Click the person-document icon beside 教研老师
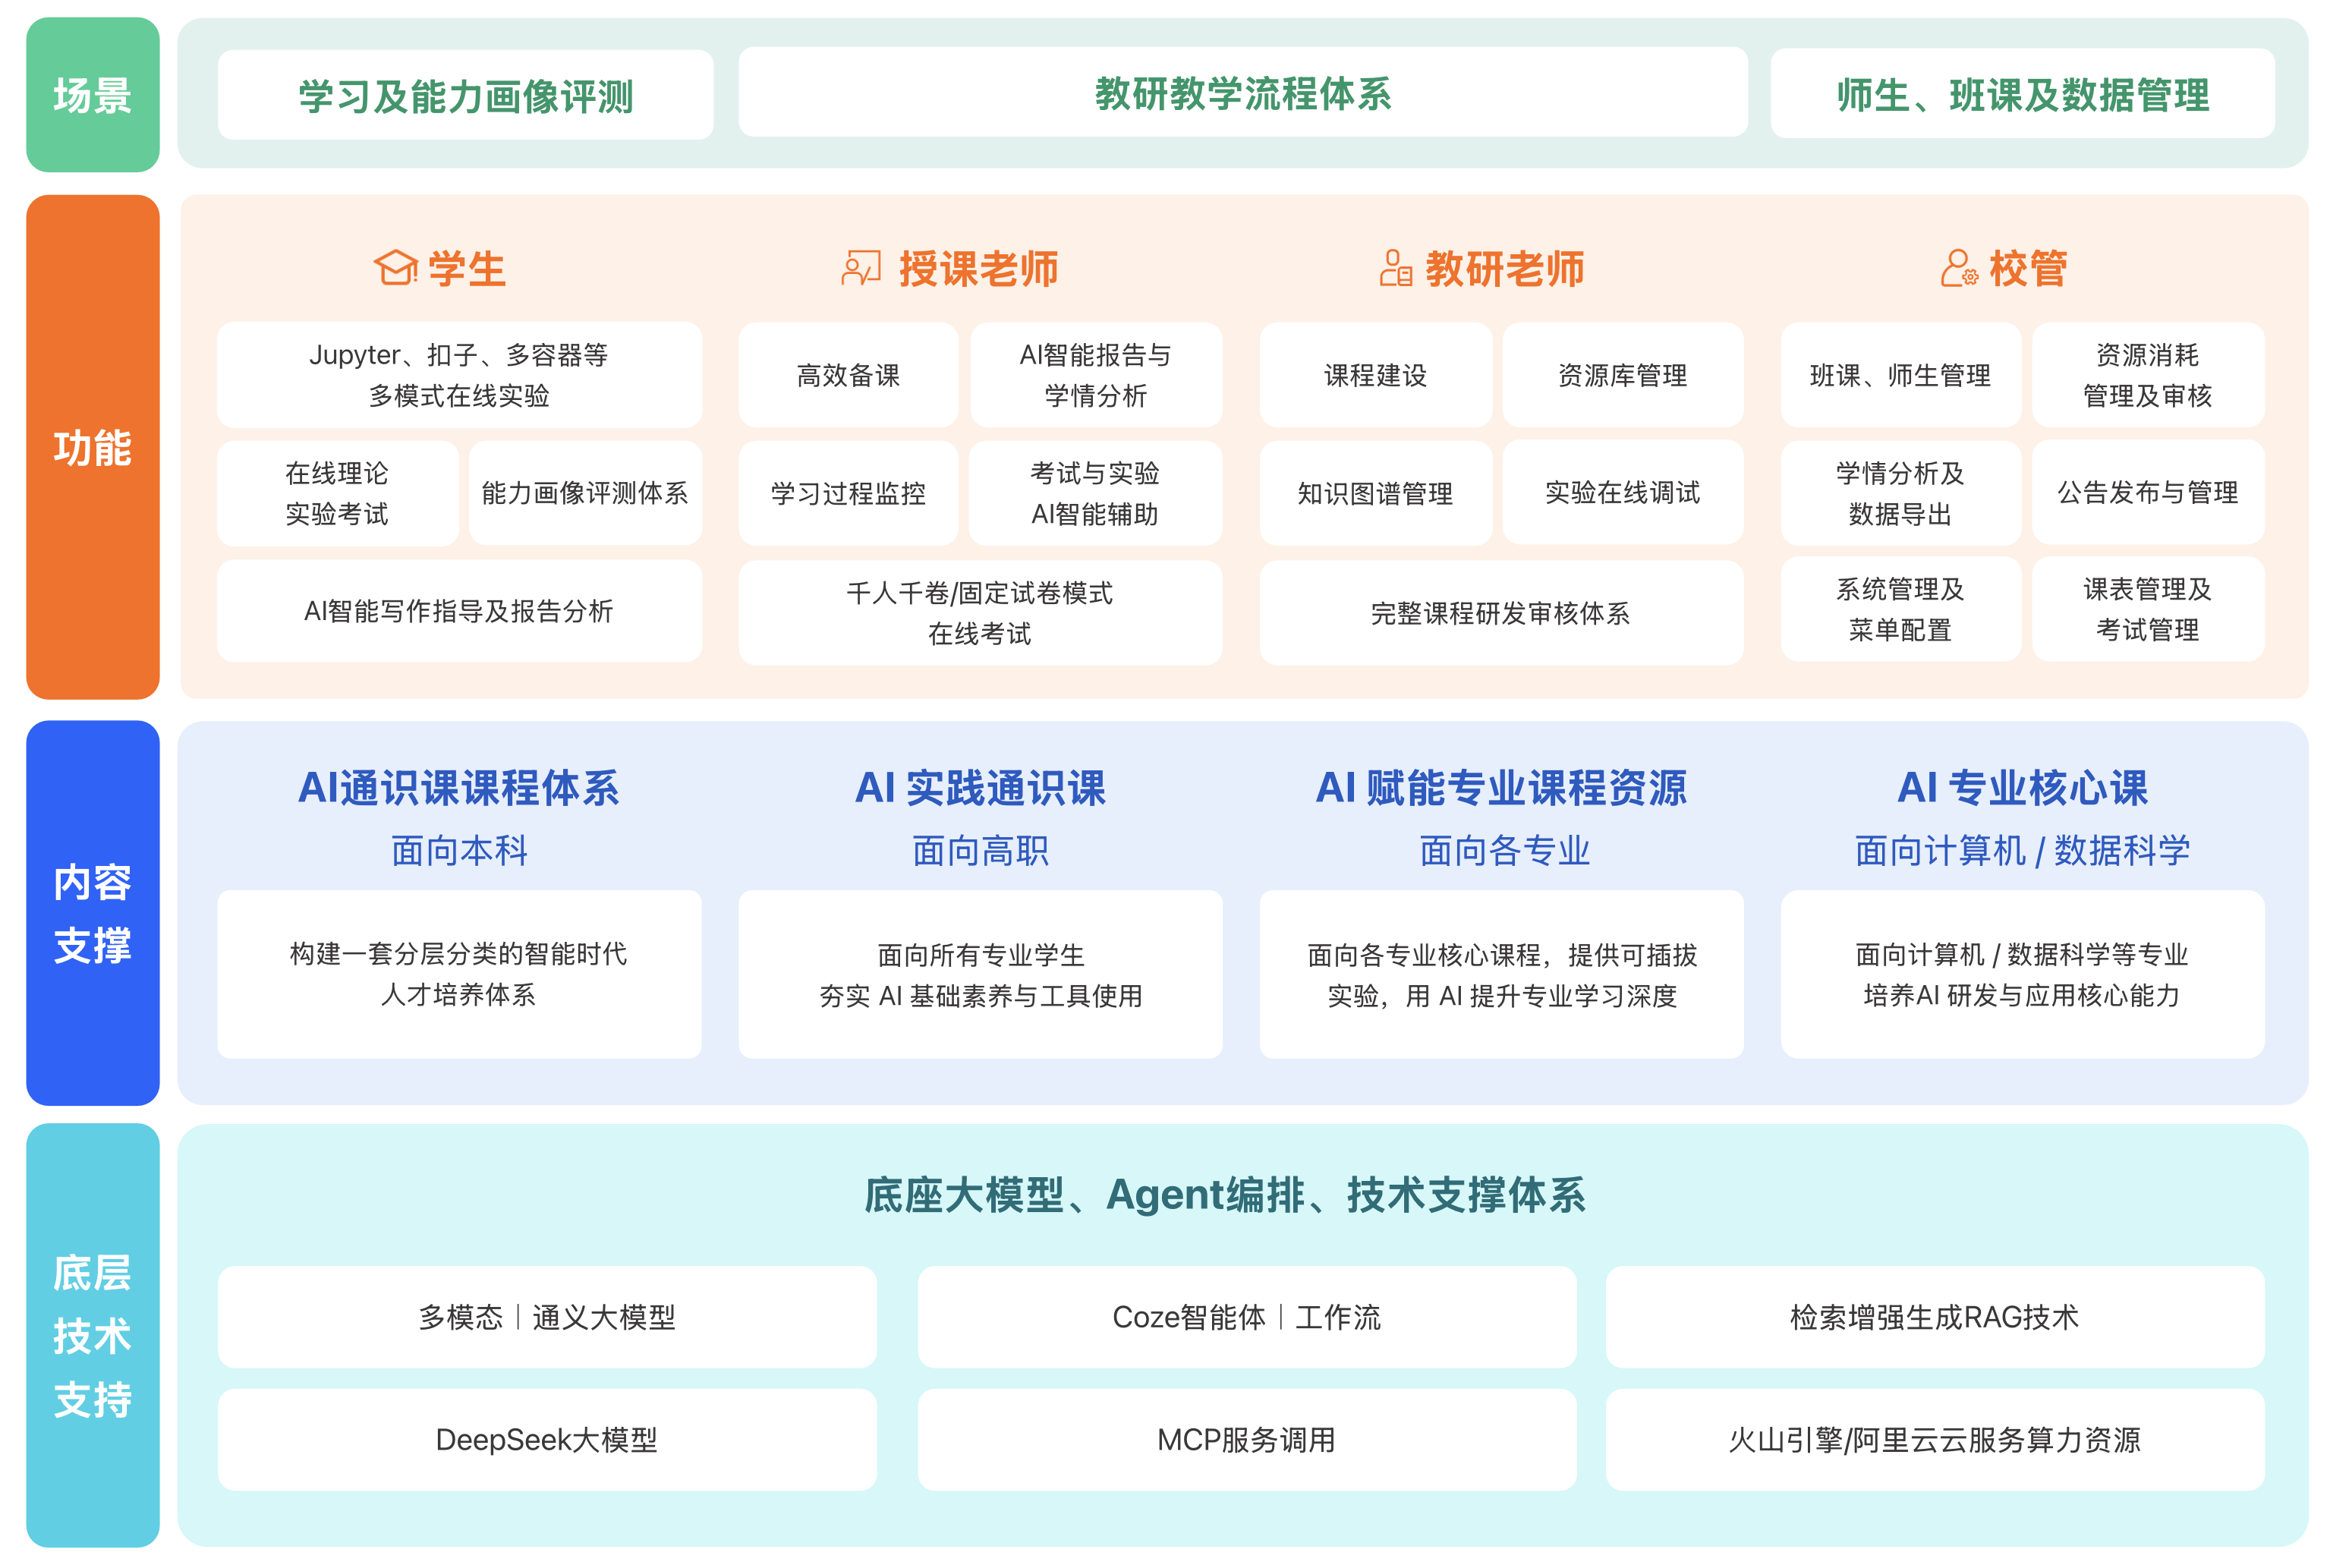 point(1395,268)
